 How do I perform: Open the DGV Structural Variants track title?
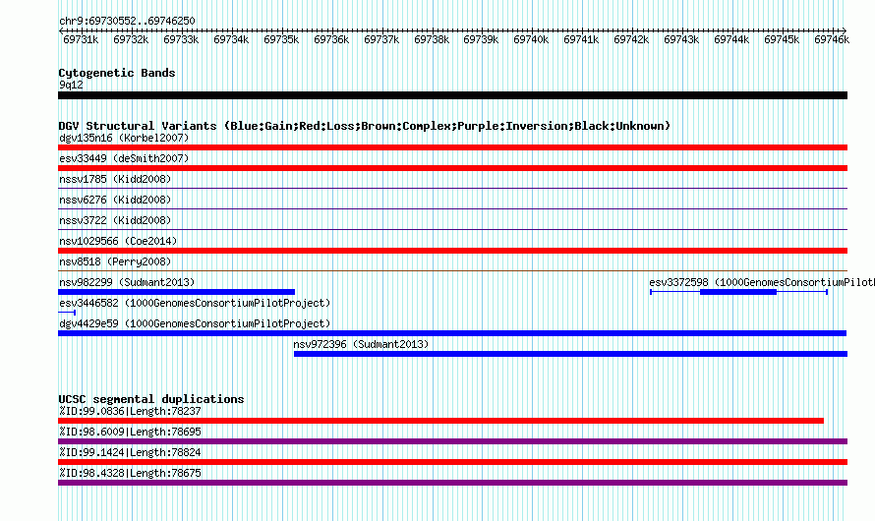[x=365, y=126]
